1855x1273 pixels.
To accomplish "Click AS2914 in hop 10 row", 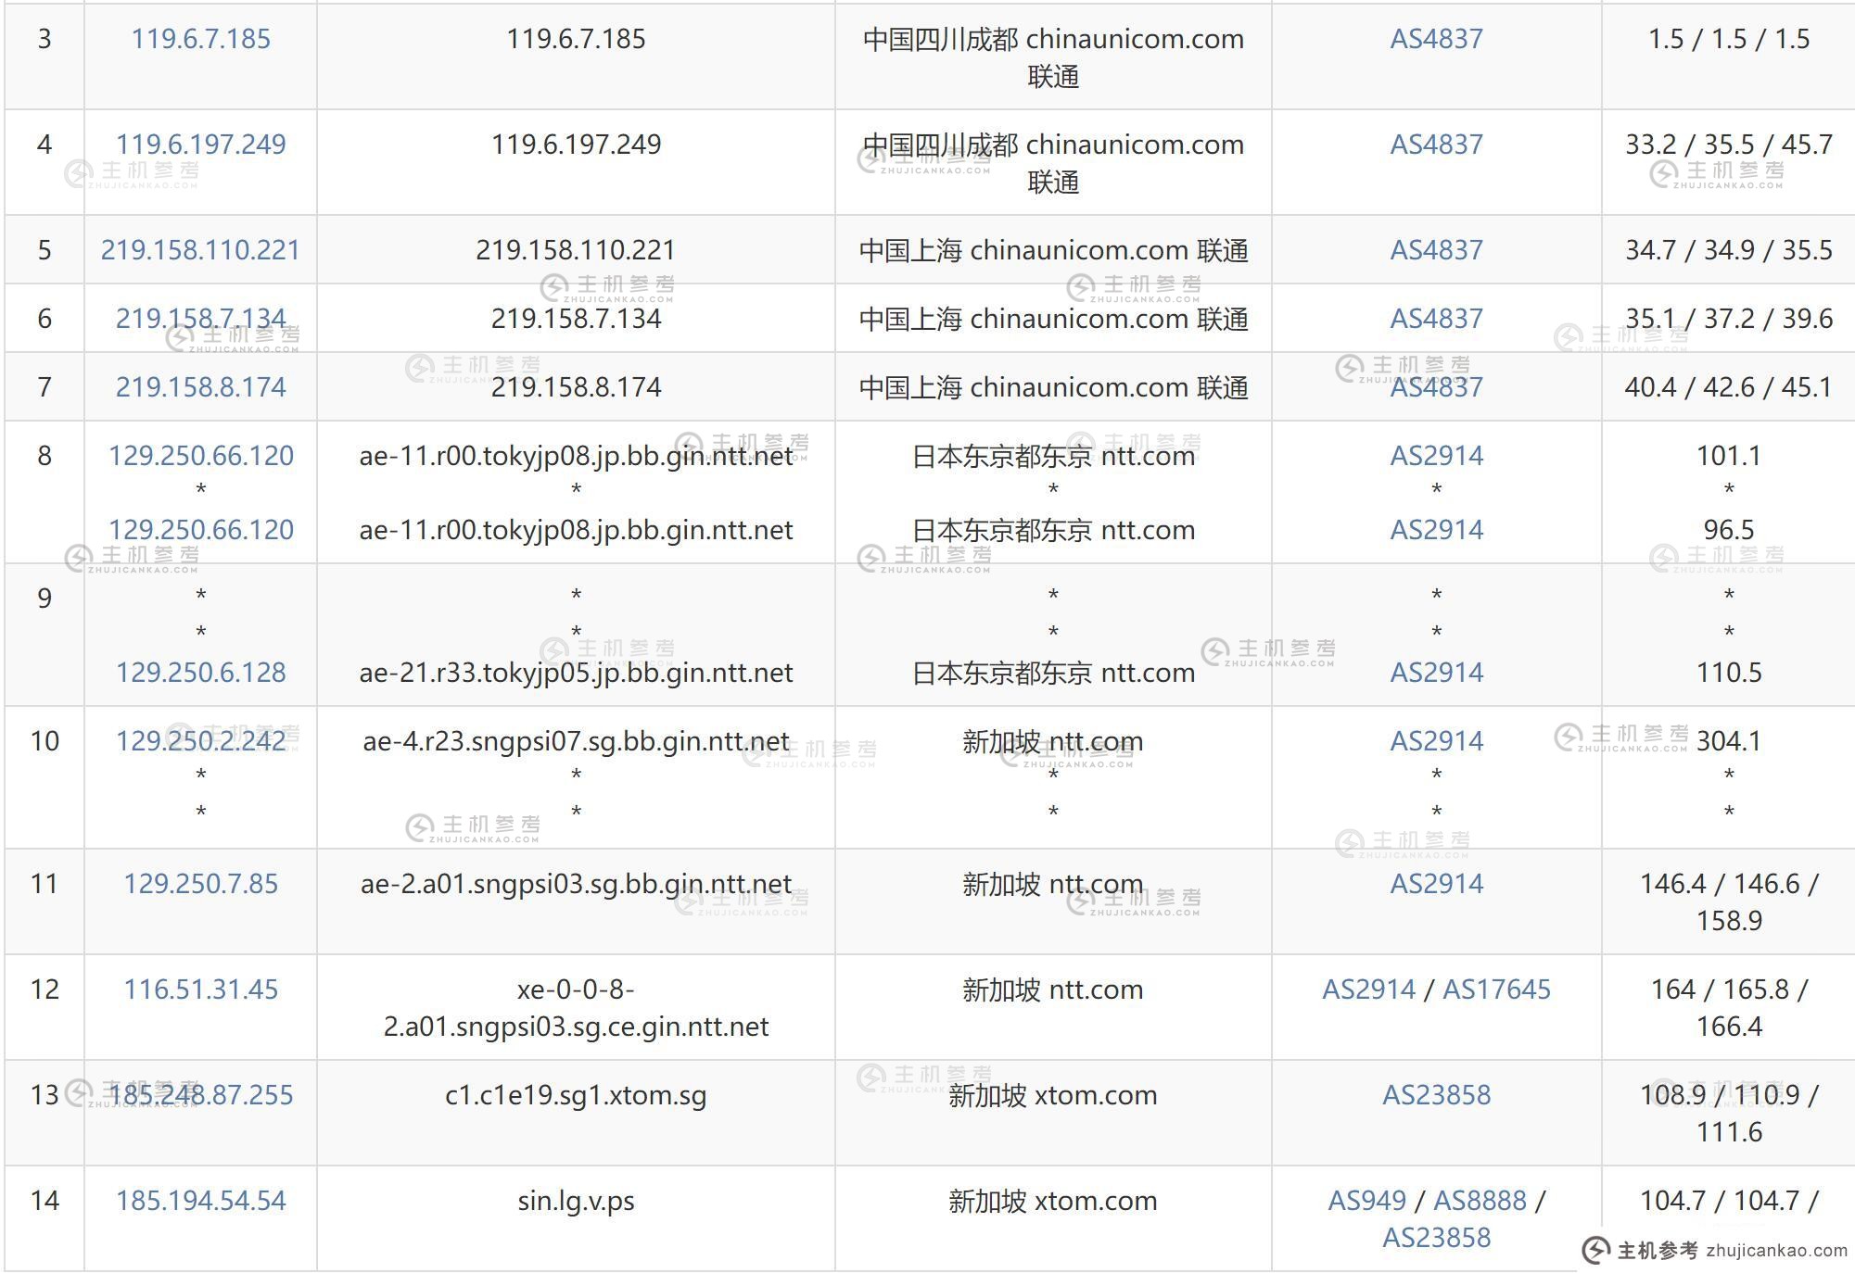I will (1436, 741).
